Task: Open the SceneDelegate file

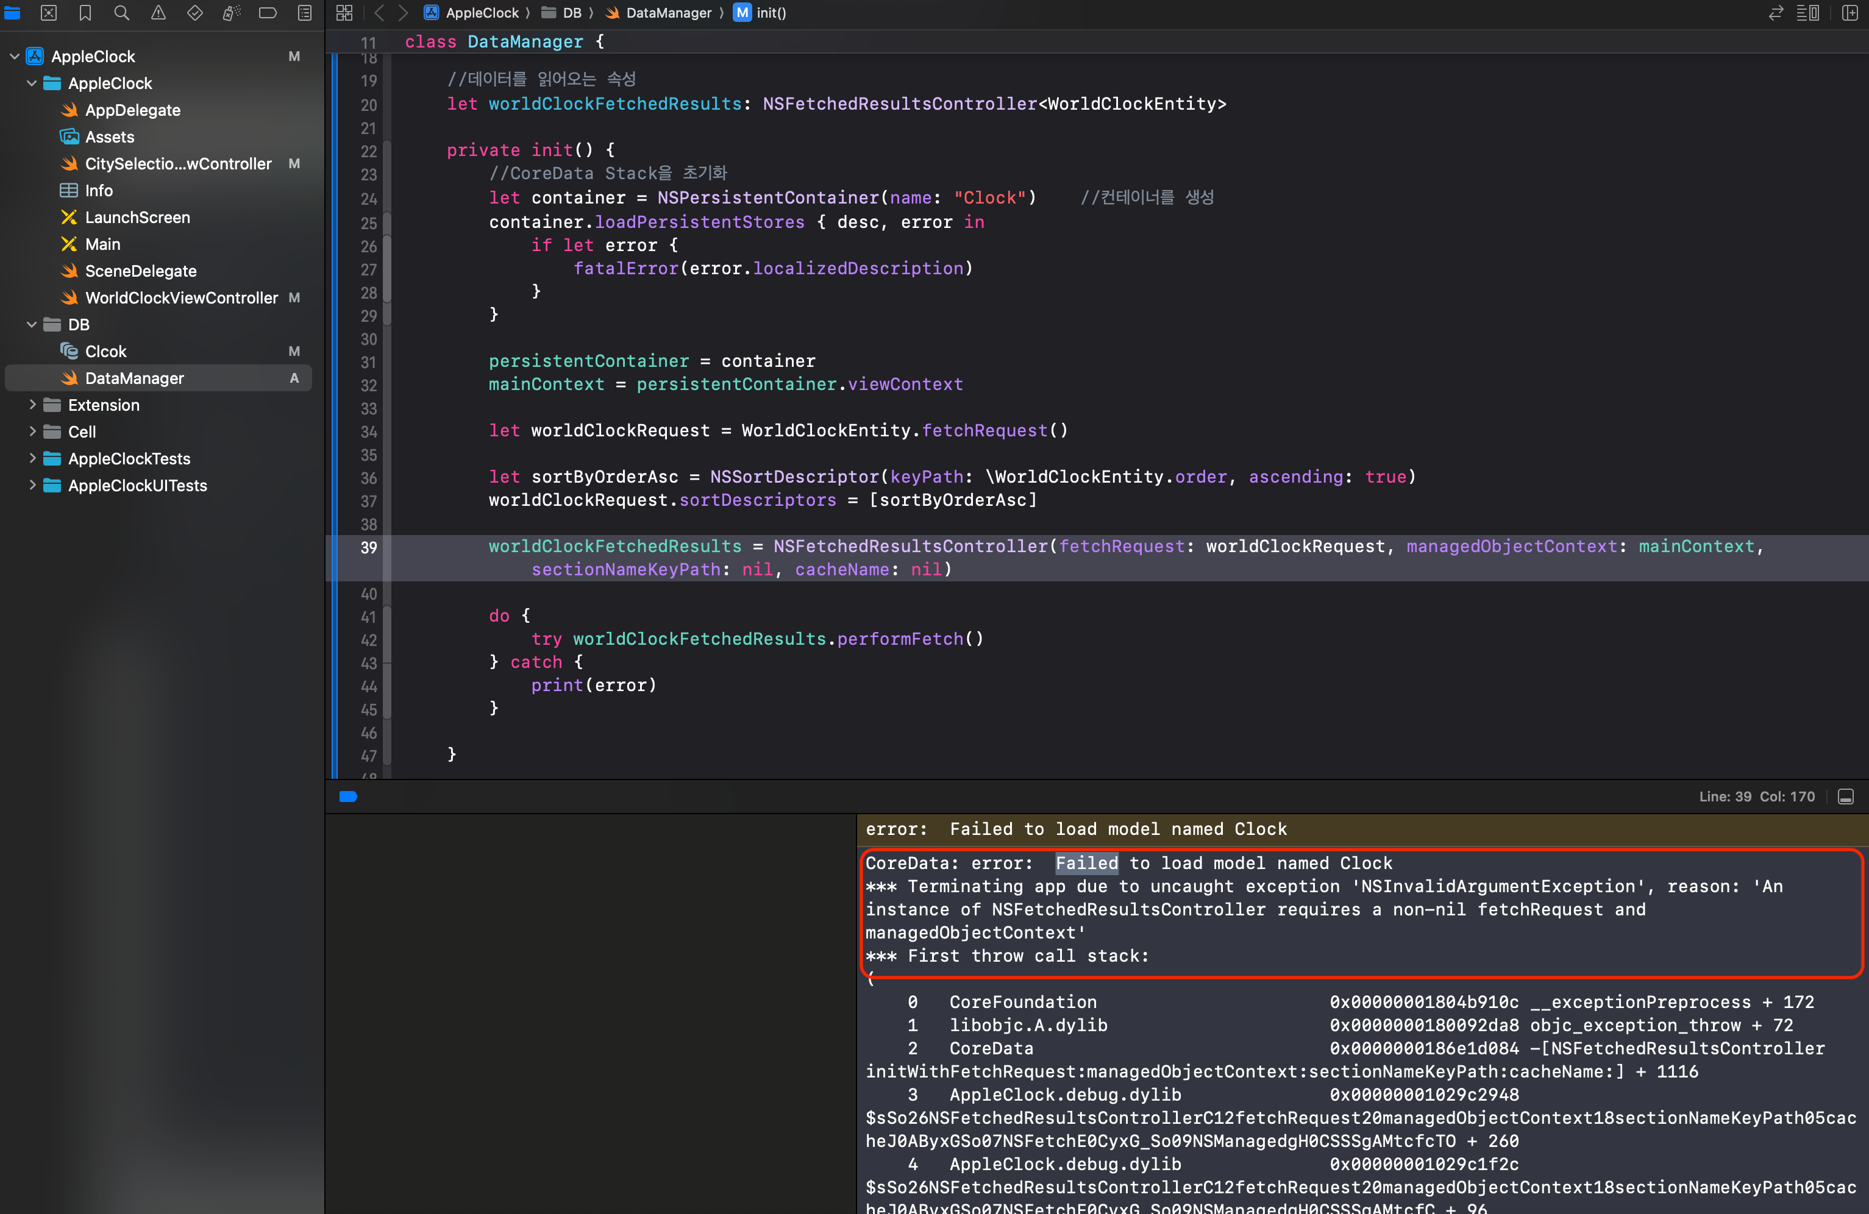Action: pyautogui.click(x=141, y=271)
